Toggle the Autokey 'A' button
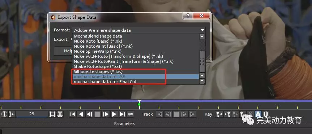 258,114
